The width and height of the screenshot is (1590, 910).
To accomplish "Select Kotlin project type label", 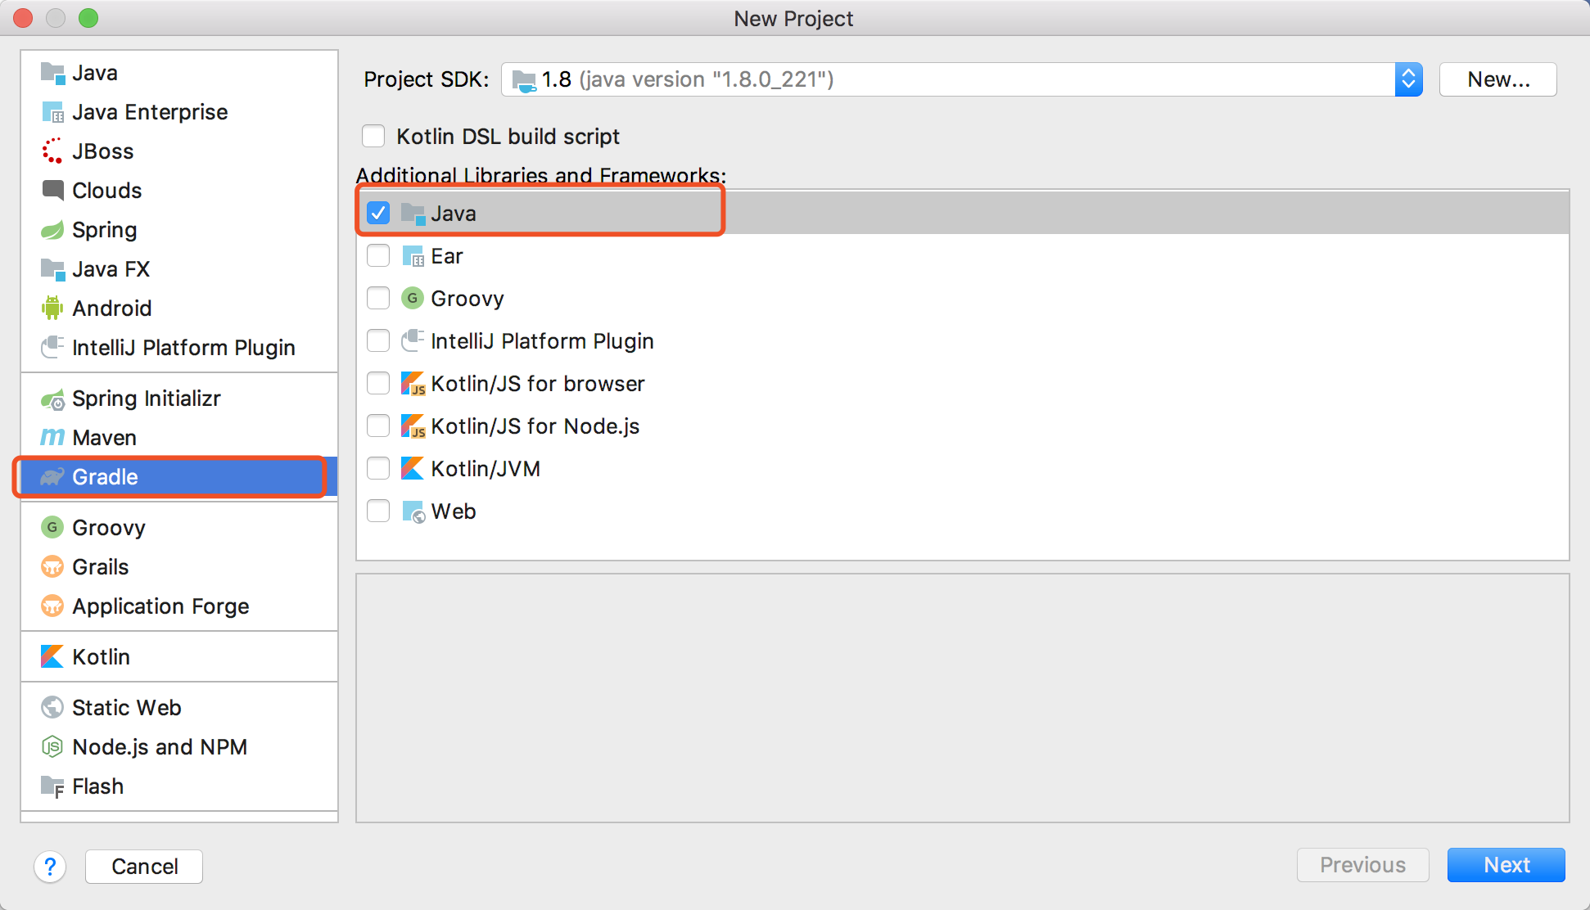I will [x=101, y=657].
